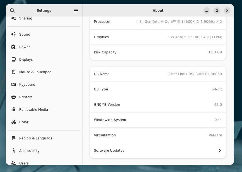The image size is (242, 172).
Task: Click the Sound speaker icon
Action: click(x=13, y=35)
